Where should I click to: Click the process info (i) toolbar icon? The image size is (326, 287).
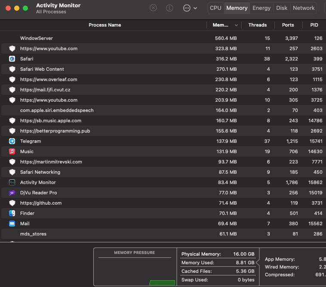pyautogui.click(x=169, y=8)
